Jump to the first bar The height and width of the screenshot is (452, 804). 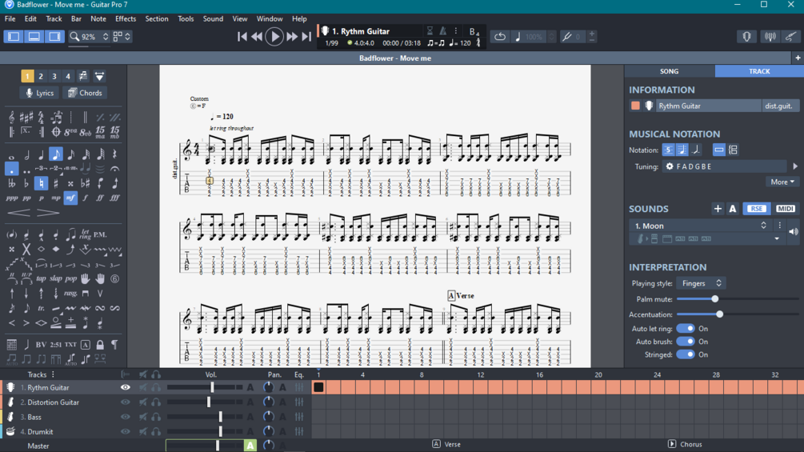pos(242,36)
